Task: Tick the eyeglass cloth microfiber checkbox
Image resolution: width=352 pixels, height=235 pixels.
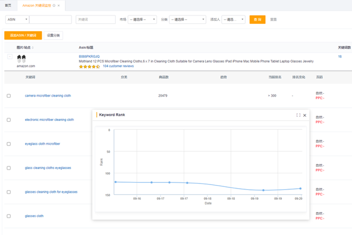Action: point(9,144)
